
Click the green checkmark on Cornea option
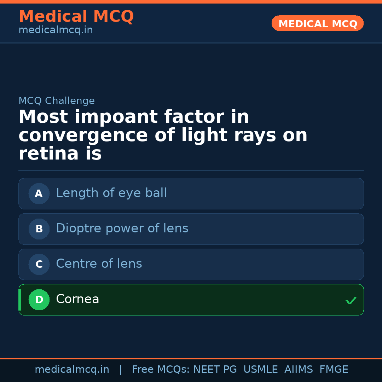coord(351,300)
